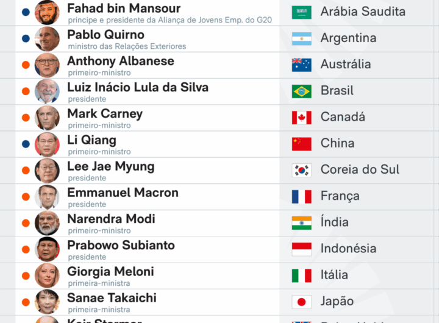Click the name Sanae Takaichi
Image resolution: width=439 pixels, height=323 pixels.
click(112, 298)
